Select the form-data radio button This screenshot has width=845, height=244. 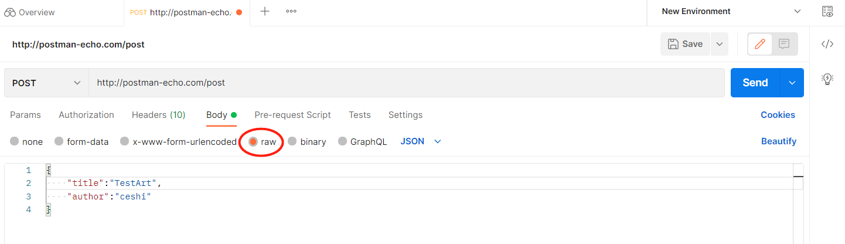point(59,141)
